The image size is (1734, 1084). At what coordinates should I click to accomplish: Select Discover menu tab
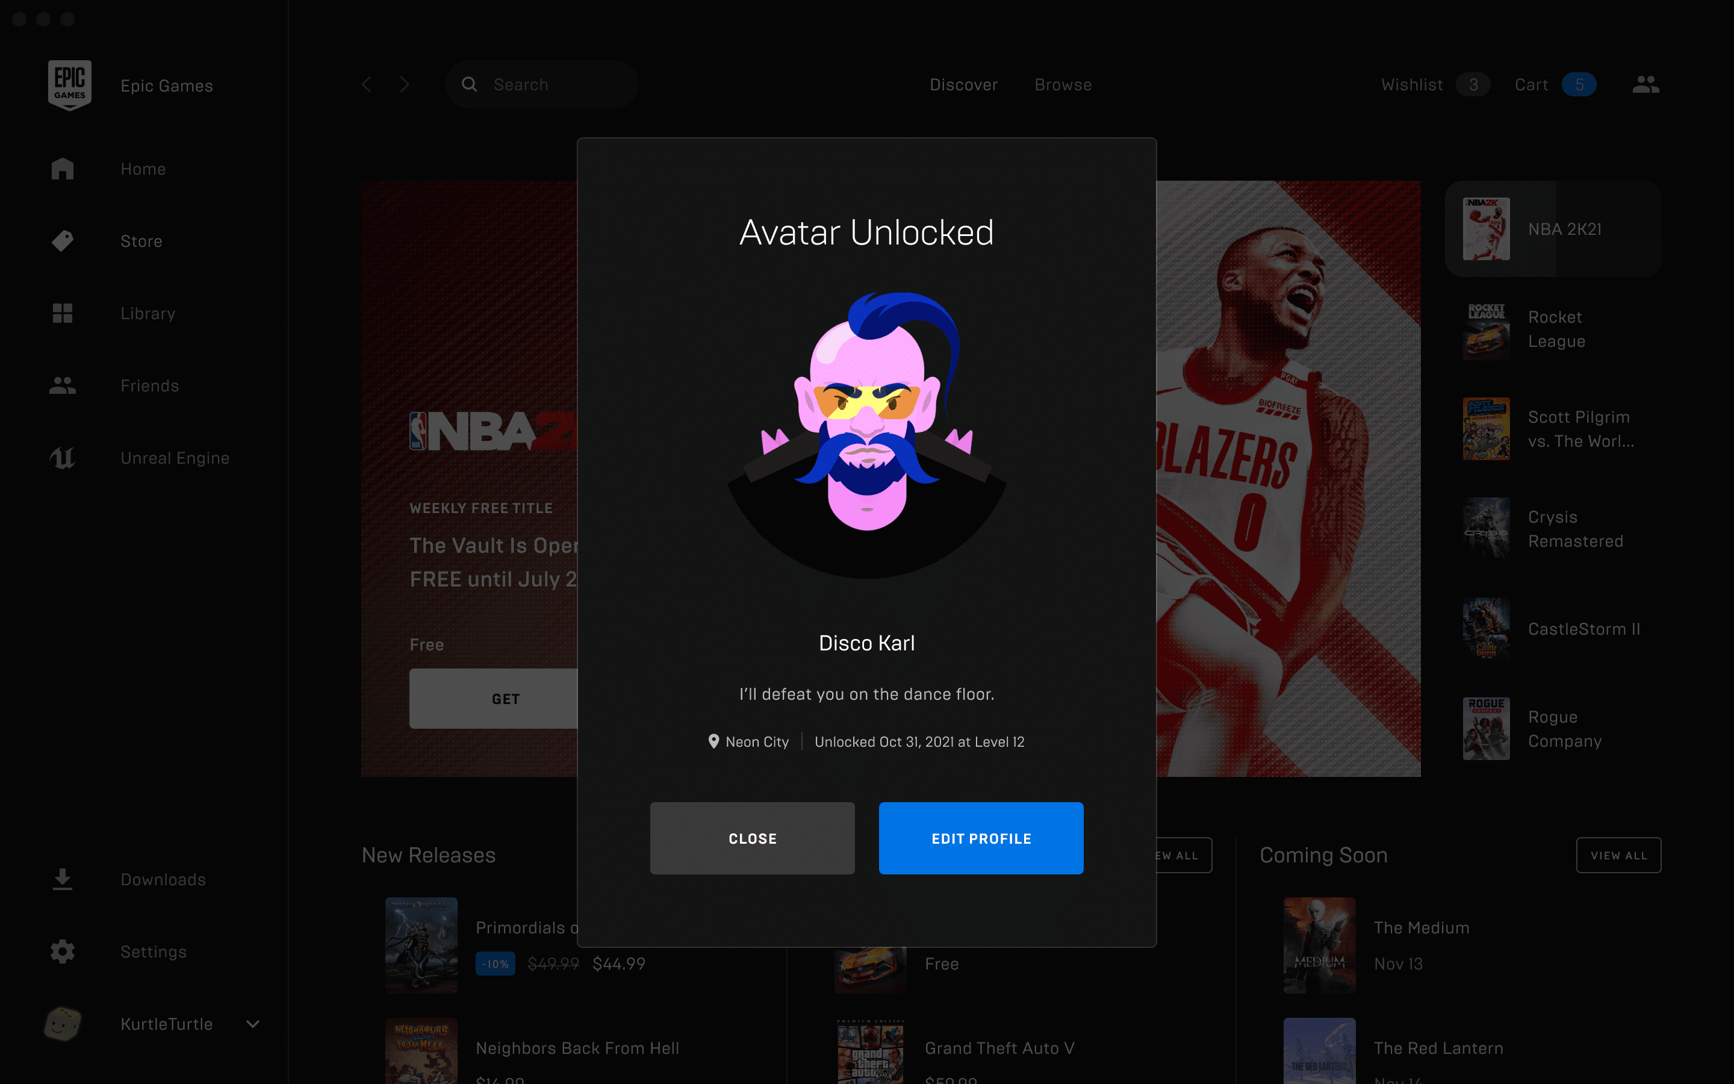point(964,85)
